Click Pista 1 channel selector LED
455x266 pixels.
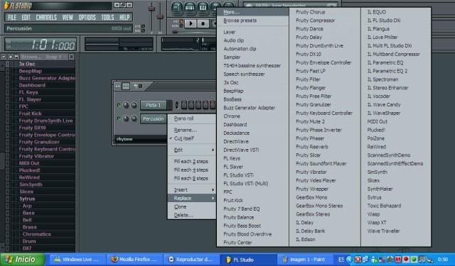pos(177,105)
